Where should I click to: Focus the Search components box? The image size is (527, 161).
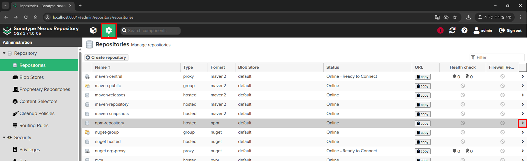[151, 30]
